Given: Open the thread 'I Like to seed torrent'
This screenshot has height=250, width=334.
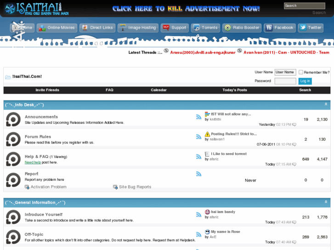Looking at the screenshot, I should point(229,154).
